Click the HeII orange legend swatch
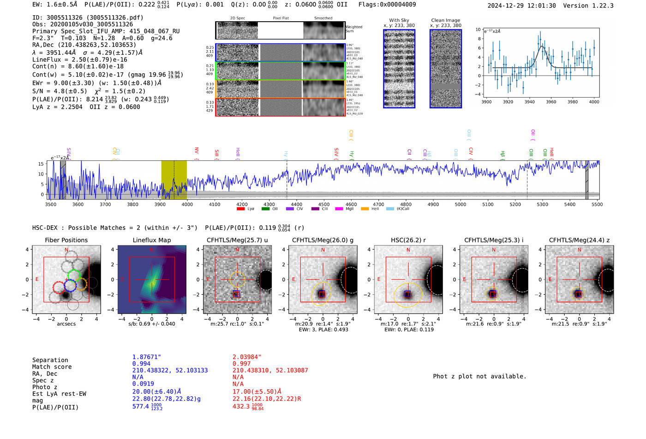 pyautogui.click(x=365, y=209)
